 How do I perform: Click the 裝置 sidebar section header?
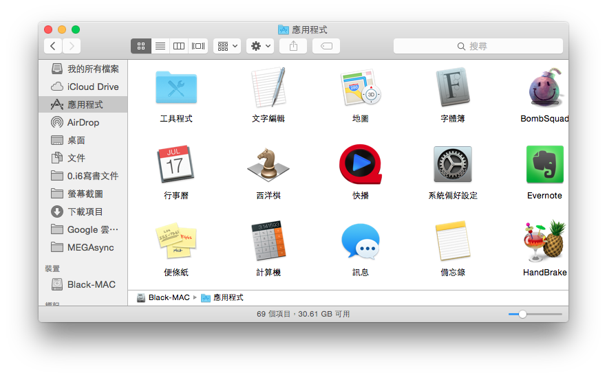(52, 268)
